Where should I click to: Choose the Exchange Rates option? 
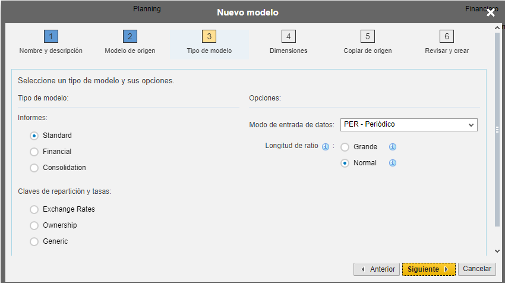tap(34, 209)
